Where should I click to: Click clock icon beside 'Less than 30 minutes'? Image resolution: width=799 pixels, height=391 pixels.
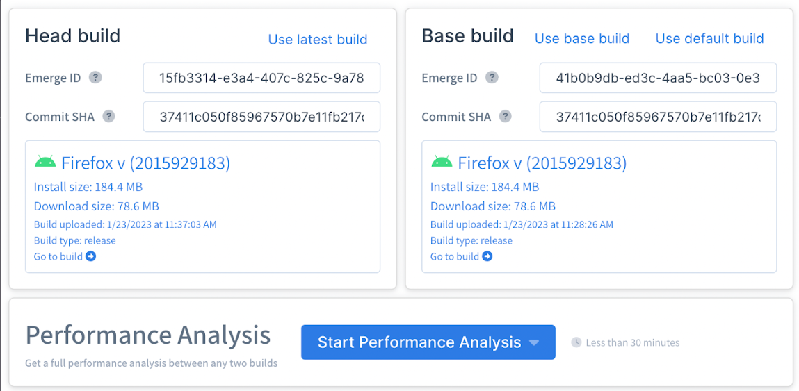pyautogui.click(x=576, y=342)
